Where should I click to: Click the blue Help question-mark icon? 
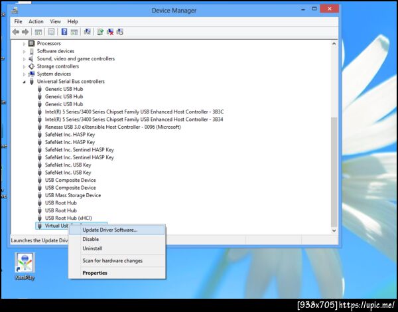pyautogui.click(x=64, y=32)
